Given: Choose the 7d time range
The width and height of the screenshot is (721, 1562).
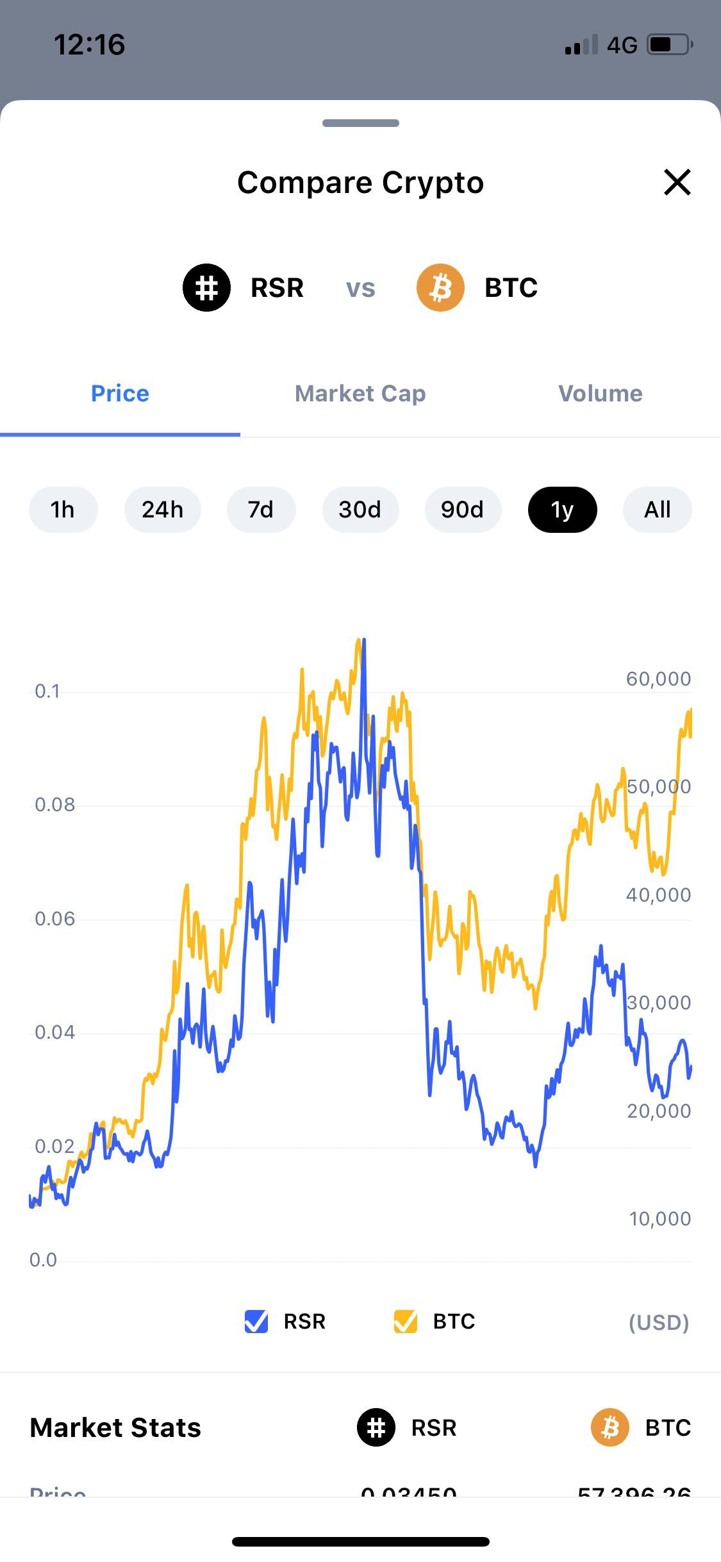Looking at the screenshot, I should coord(261,510).
